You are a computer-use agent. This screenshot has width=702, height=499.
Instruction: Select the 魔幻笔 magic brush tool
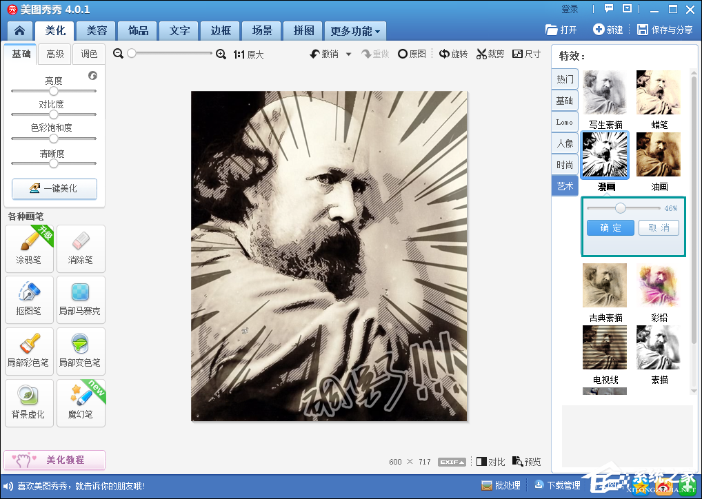click(81, 402)
